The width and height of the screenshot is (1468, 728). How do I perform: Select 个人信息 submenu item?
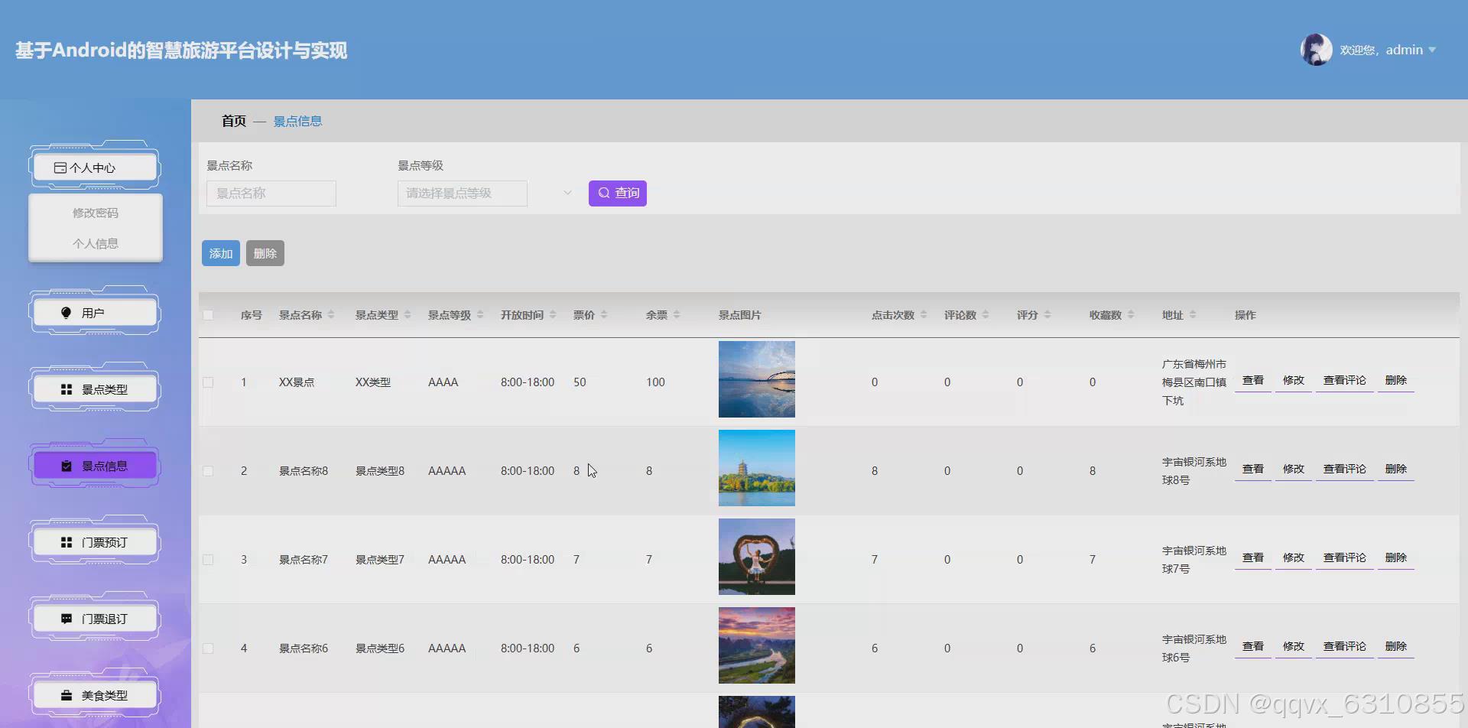(96, 244)
